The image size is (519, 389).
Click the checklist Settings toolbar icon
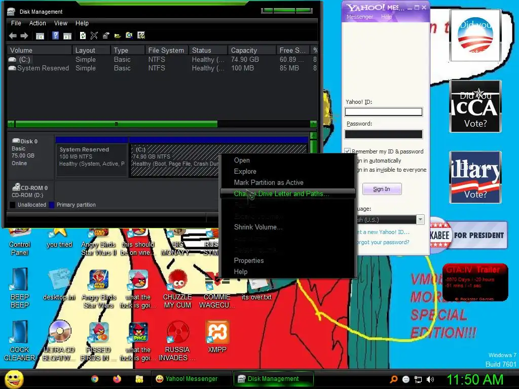coord(141,35)
